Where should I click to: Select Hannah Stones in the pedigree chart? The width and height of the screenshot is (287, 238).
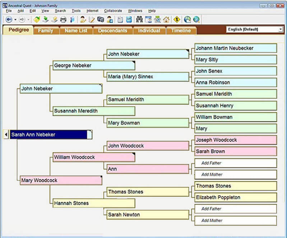point(93,203)
